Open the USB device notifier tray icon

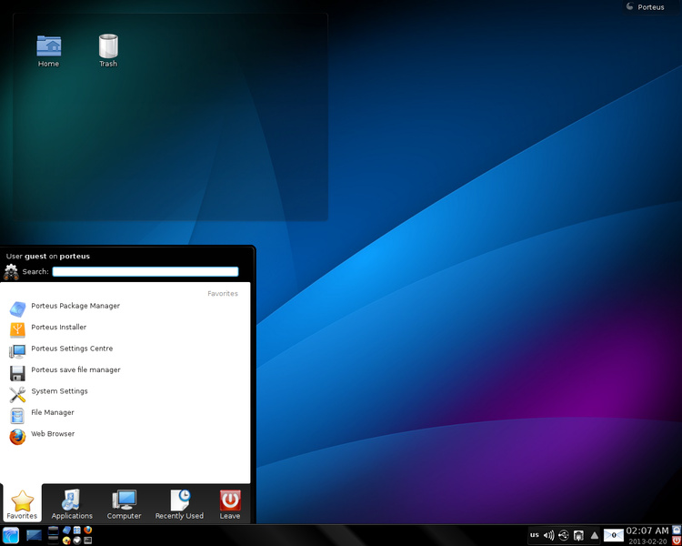[563, 535]
